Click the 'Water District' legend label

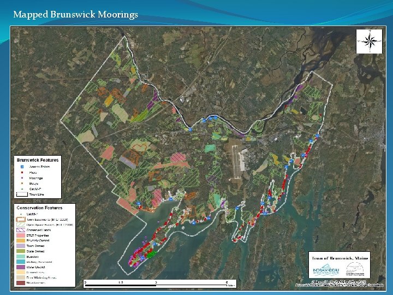click(x=36, y=267)
